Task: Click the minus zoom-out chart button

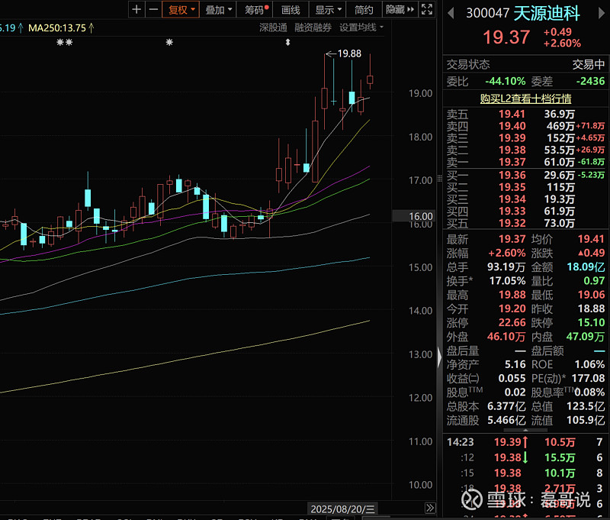Action: 154,9
